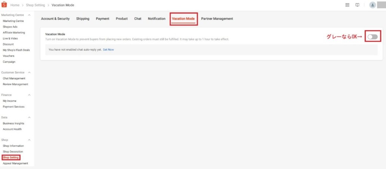
Task: Click the user profile avatar icon
Action: tap(372, 5)
